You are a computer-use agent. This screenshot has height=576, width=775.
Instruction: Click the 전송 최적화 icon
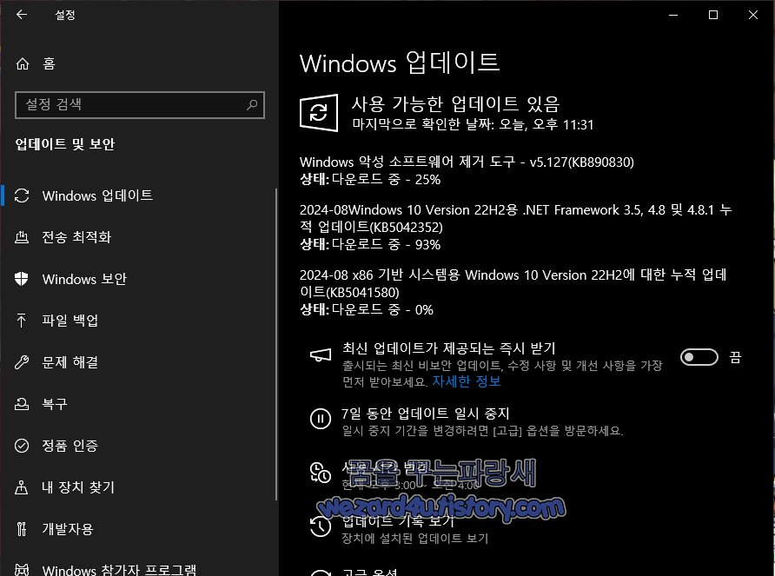pos(22,237)
